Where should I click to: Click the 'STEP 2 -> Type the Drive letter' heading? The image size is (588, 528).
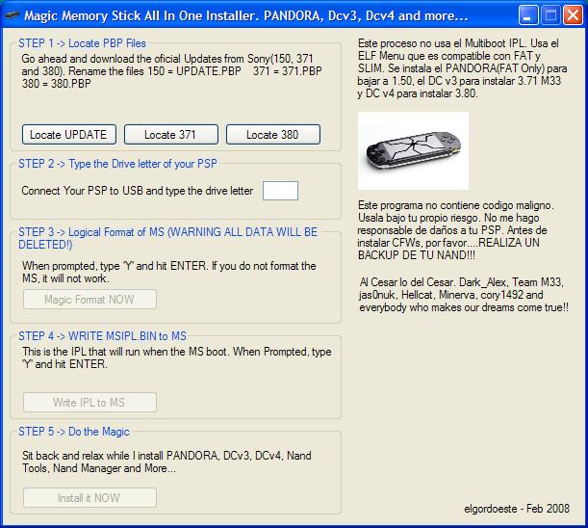pyautogui.click(x=117, y=164)
